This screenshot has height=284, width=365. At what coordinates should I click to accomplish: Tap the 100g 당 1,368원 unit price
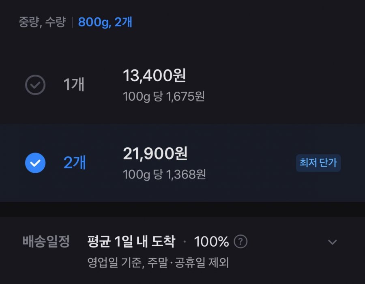164,174
